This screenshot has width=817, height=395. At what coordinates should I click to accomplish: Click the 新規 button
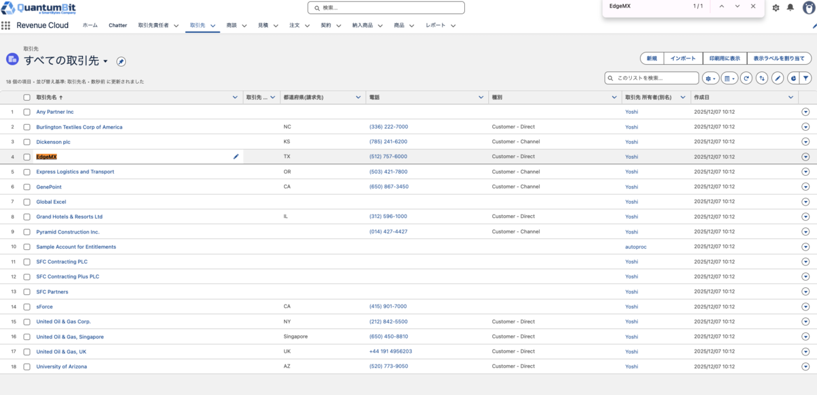652,59
